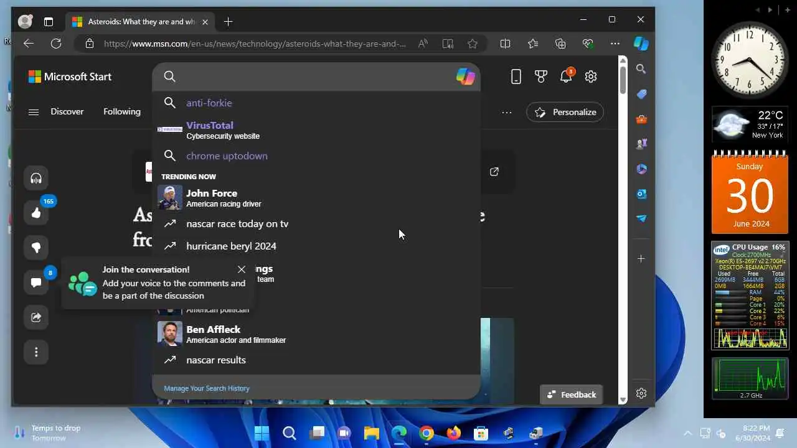Image resolution: width=797 pixels, height=448 pixels.
Task: Open Manage Your Search History link
Action: pyautogui.click(x=207, y=388)
